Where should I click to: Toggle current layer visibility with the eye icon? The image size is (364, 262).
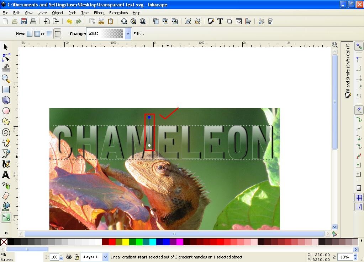coord(69,257)
